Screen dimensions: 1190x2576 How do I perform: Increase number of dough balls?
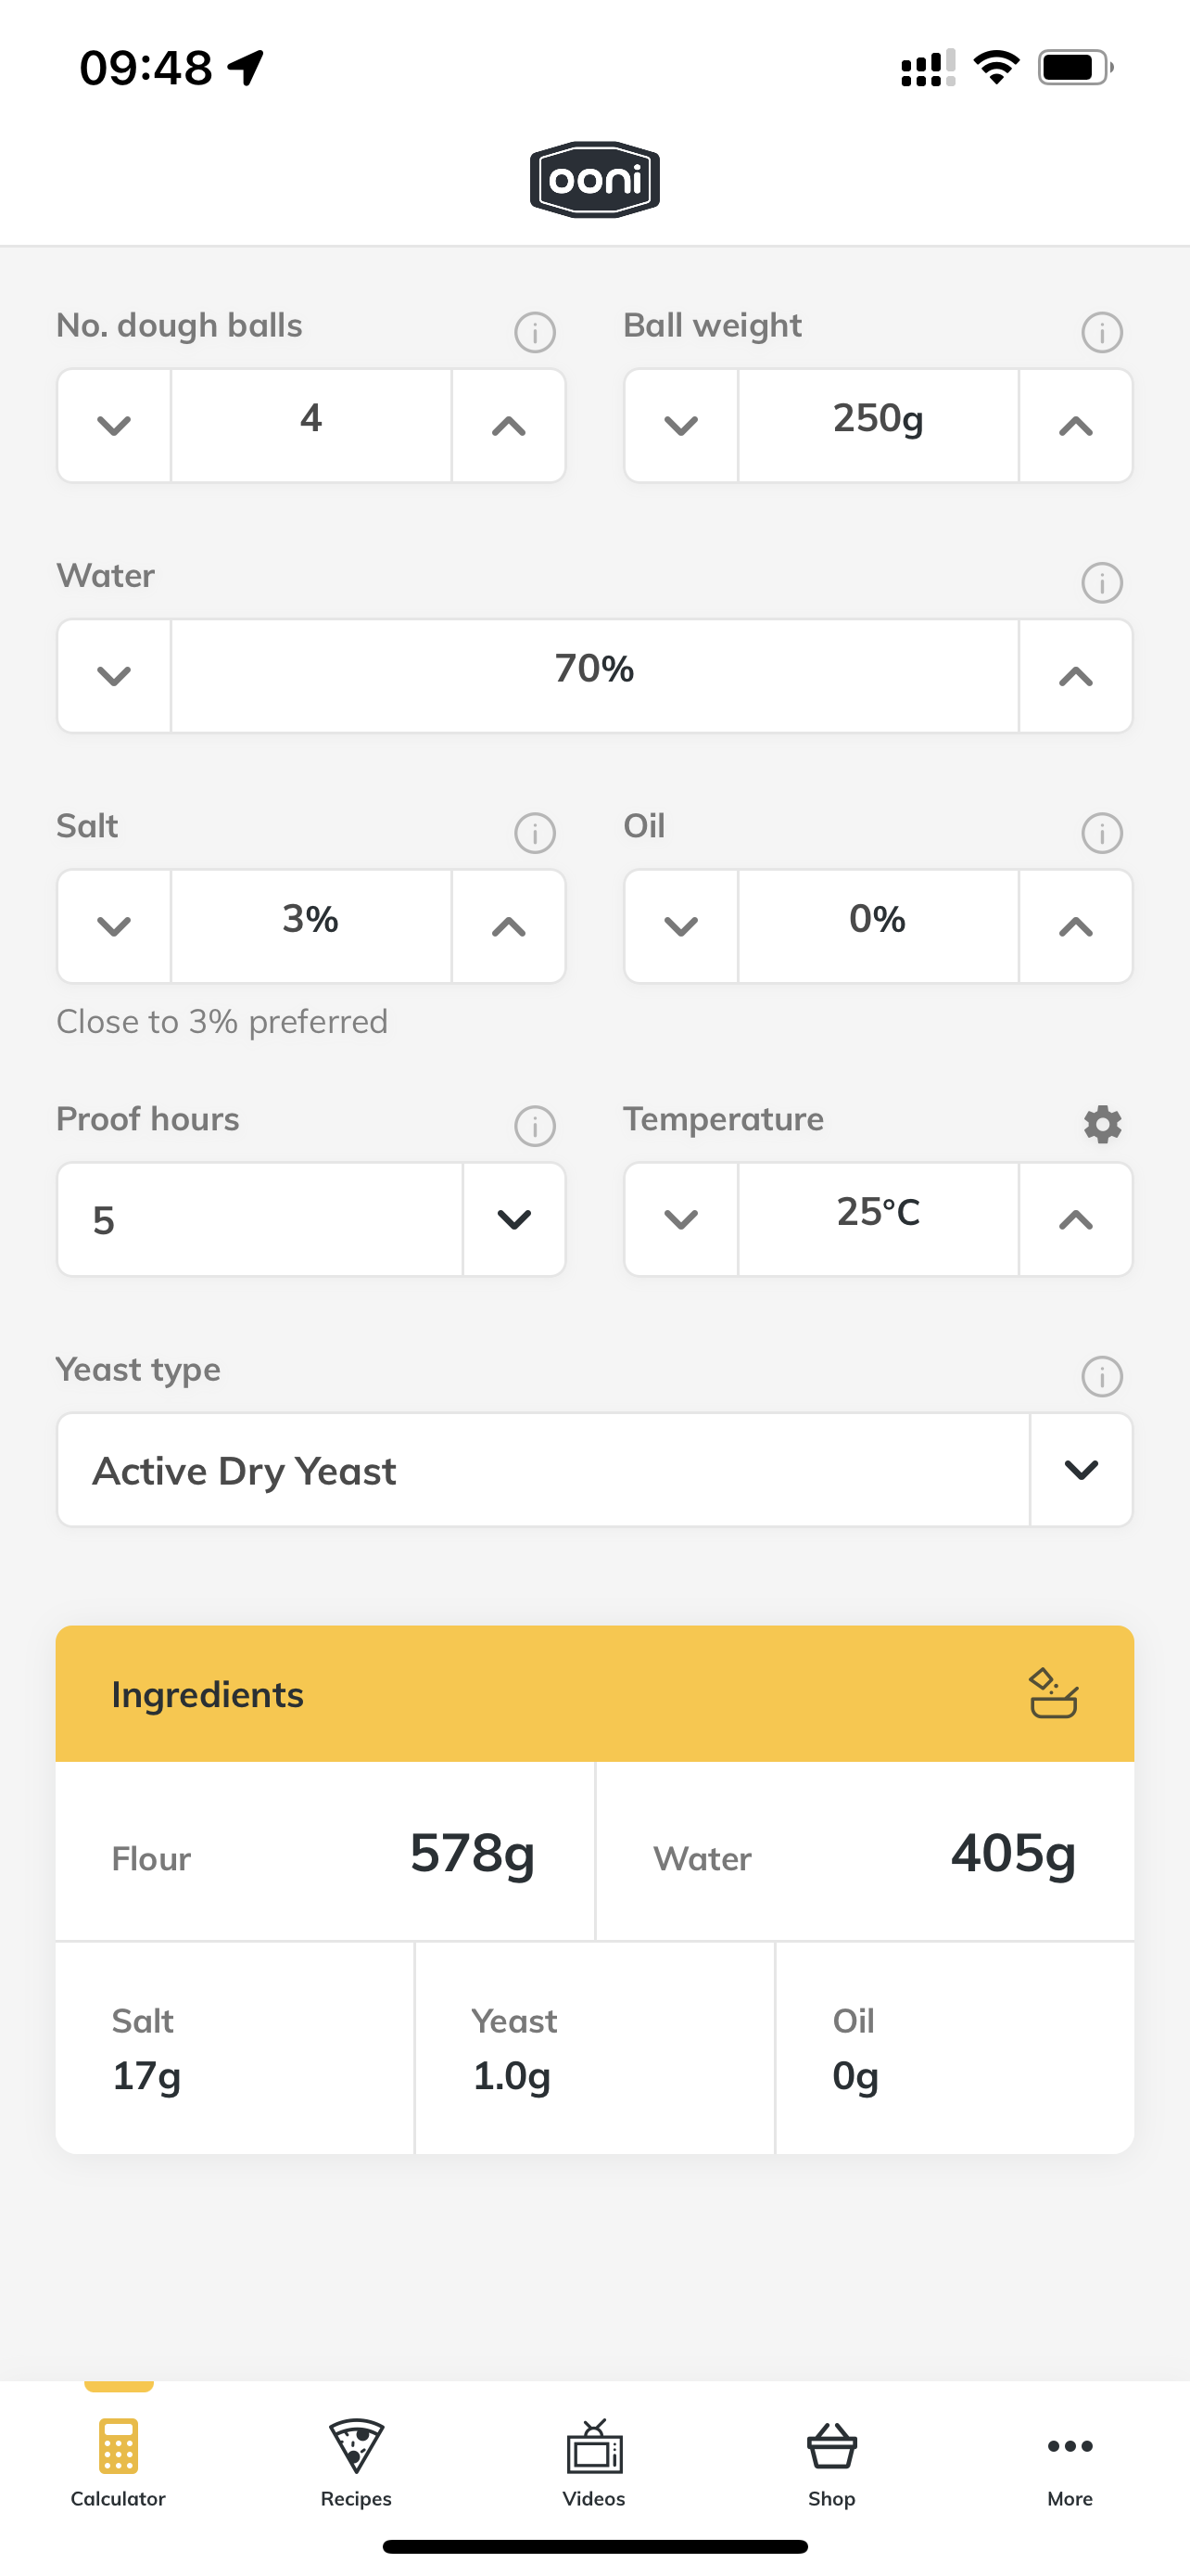click(x=509, y=426)
